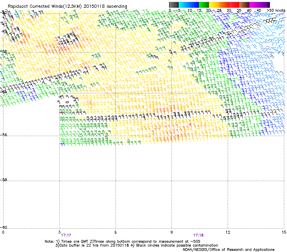Screen dimensions: 287x252
Task: Click the longitude label '15'
Action: pos(284,232)
